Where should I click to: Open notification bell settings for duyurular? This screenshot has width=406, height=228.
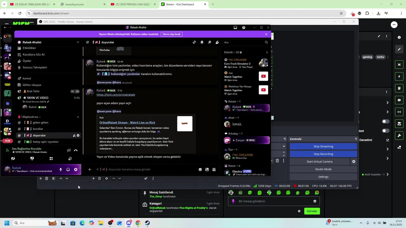click(x=202, y=42)
